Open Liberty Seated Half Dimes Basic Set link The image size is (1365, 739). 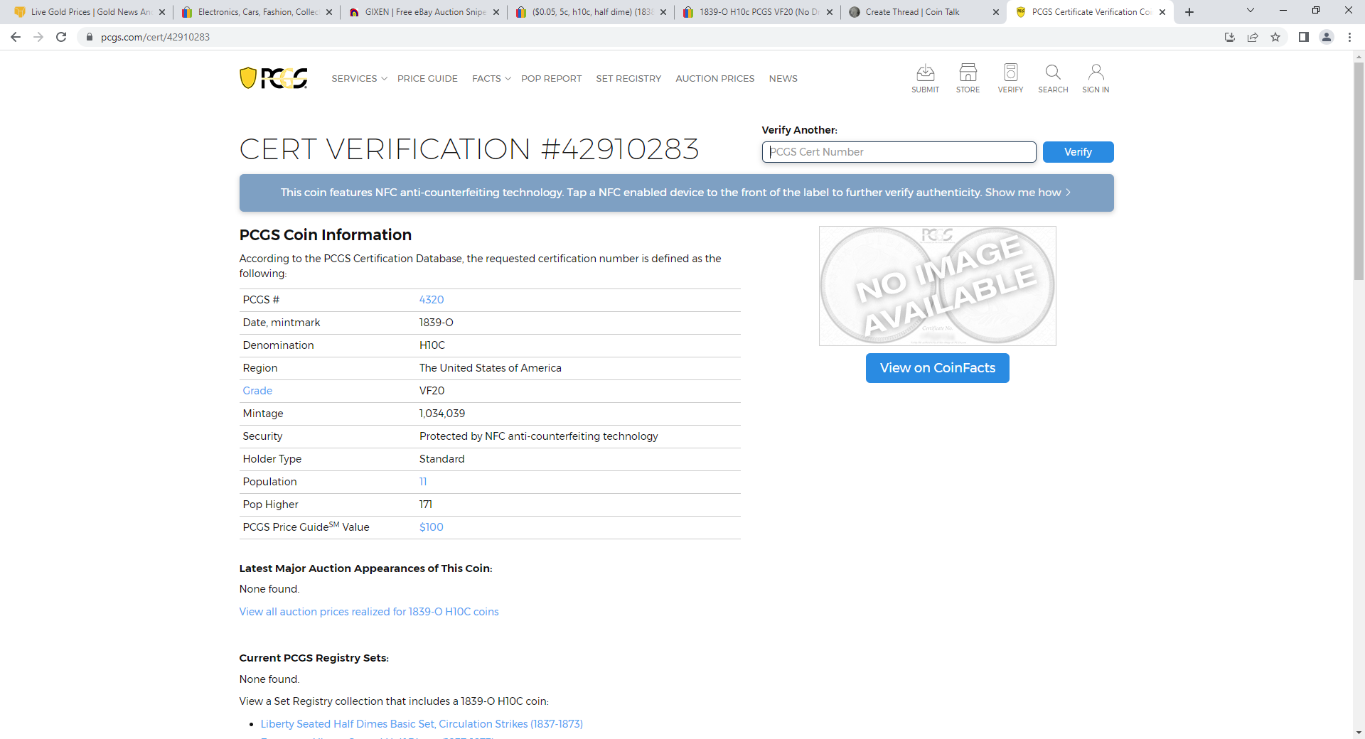coord(422,724)
